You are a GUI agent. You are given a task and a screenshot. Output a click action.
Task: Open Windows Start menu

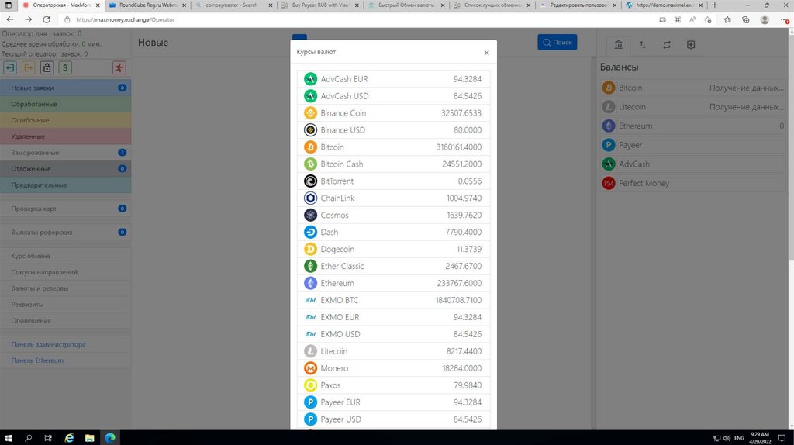pyautogui.click(x=8, y=438)
